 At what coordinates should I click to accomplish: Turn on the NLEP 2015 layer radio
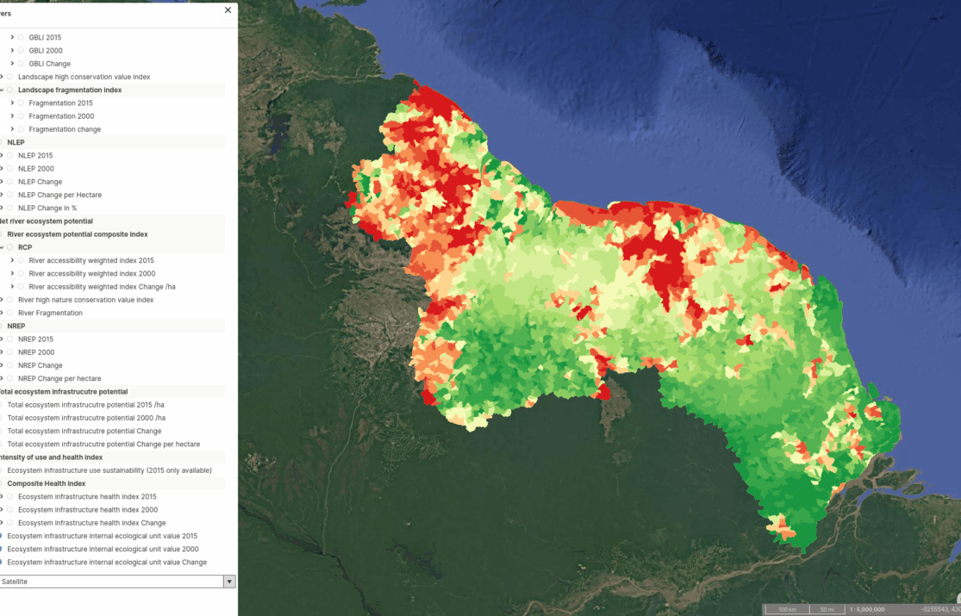(x=10, y=156)
